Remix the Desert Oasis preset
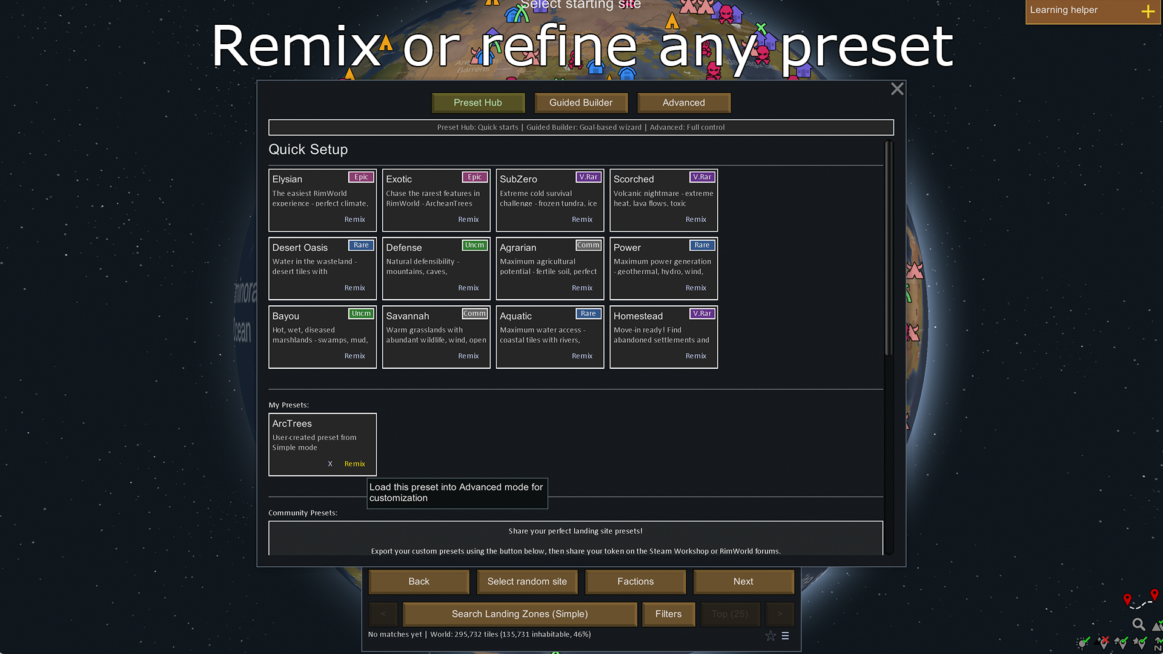Viewport: 1163px width, 654px height. point(355,288)
